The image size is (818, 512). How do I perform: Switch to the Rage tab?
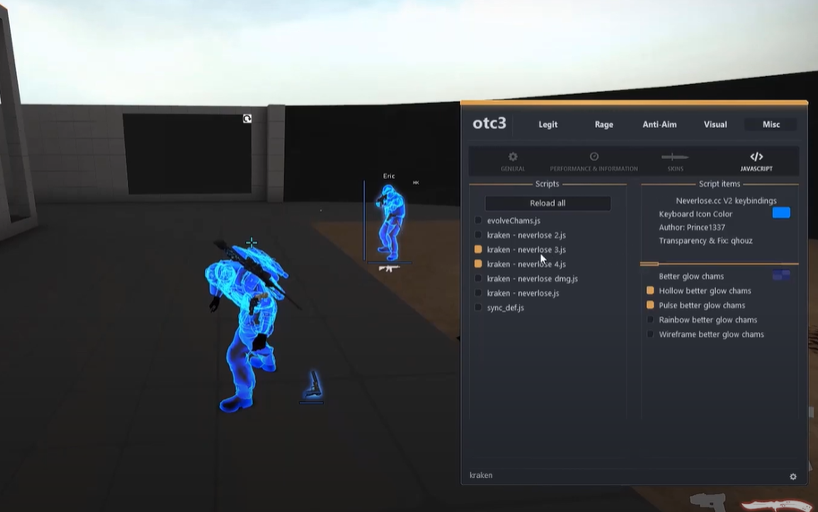click(603, 124)
